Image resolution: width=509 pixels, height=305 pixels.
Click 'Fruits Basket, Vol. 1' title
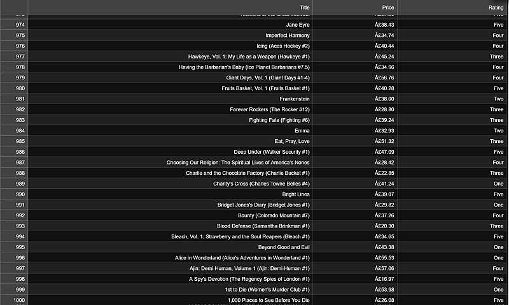coord(170,88)
